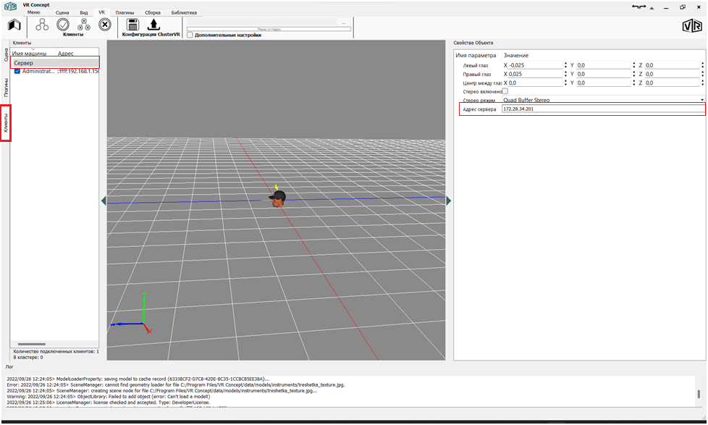Save ClusterVR configuration with floppy icon
The image size is (708, 425).
pyautogui.click(x=132, y=25)
